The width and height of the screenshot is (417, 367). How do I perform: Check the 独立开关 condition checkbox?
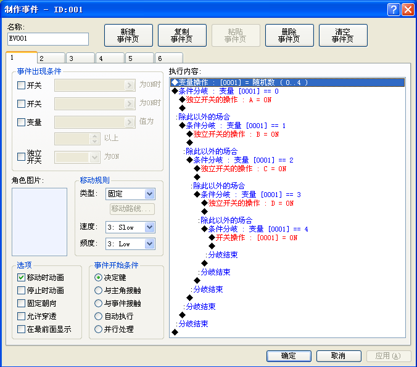21,156
